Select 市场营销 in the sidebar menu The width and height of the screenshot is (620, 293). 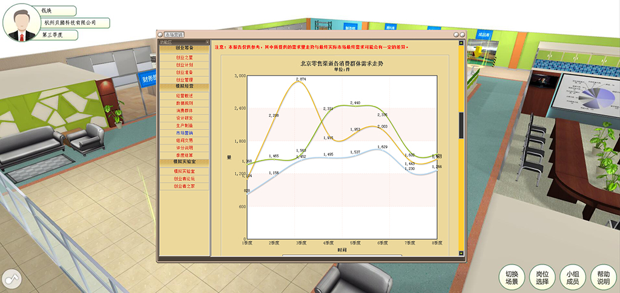pos(184,133)
